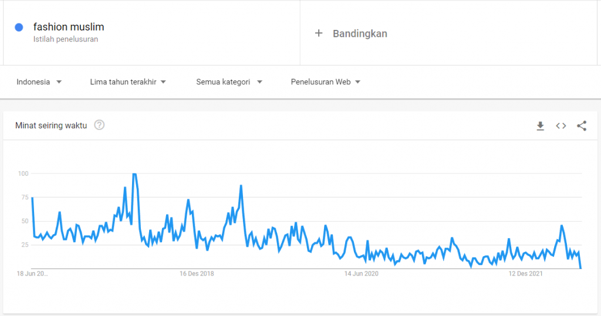Open the Indonesia region dropdown

click(39, 82)
